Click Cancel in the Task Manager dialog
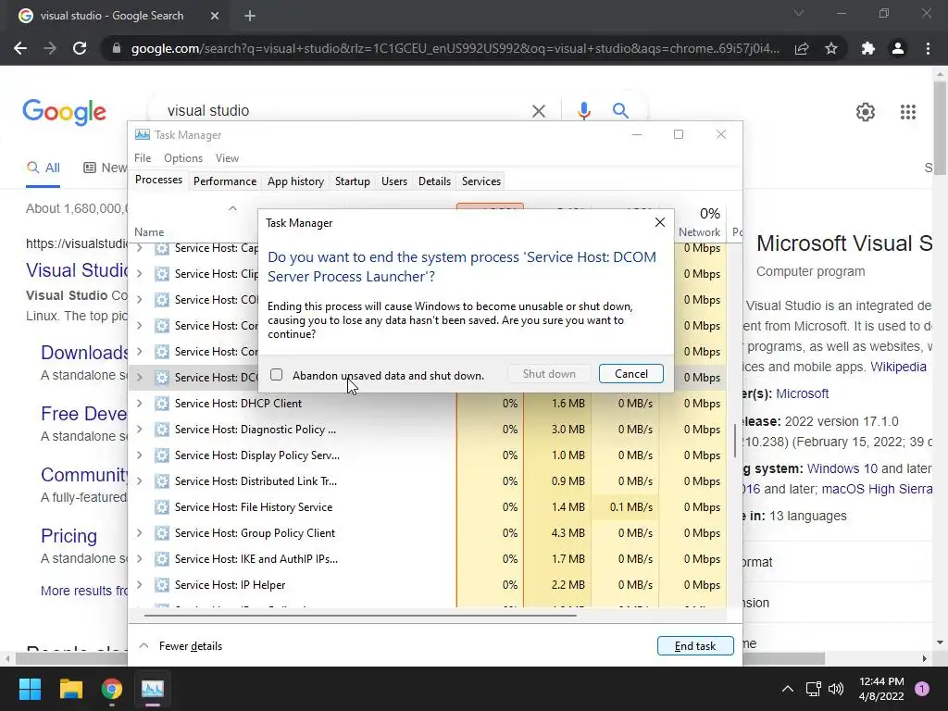Viewport: 948px width, 711px height. coord(630,374)
